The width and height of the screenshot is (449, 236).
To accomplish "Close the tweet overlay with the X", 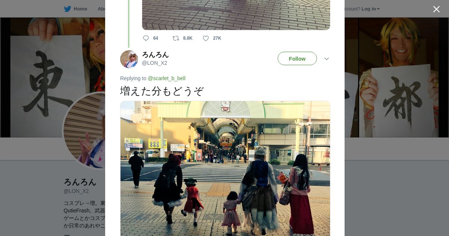I will 436,9.
